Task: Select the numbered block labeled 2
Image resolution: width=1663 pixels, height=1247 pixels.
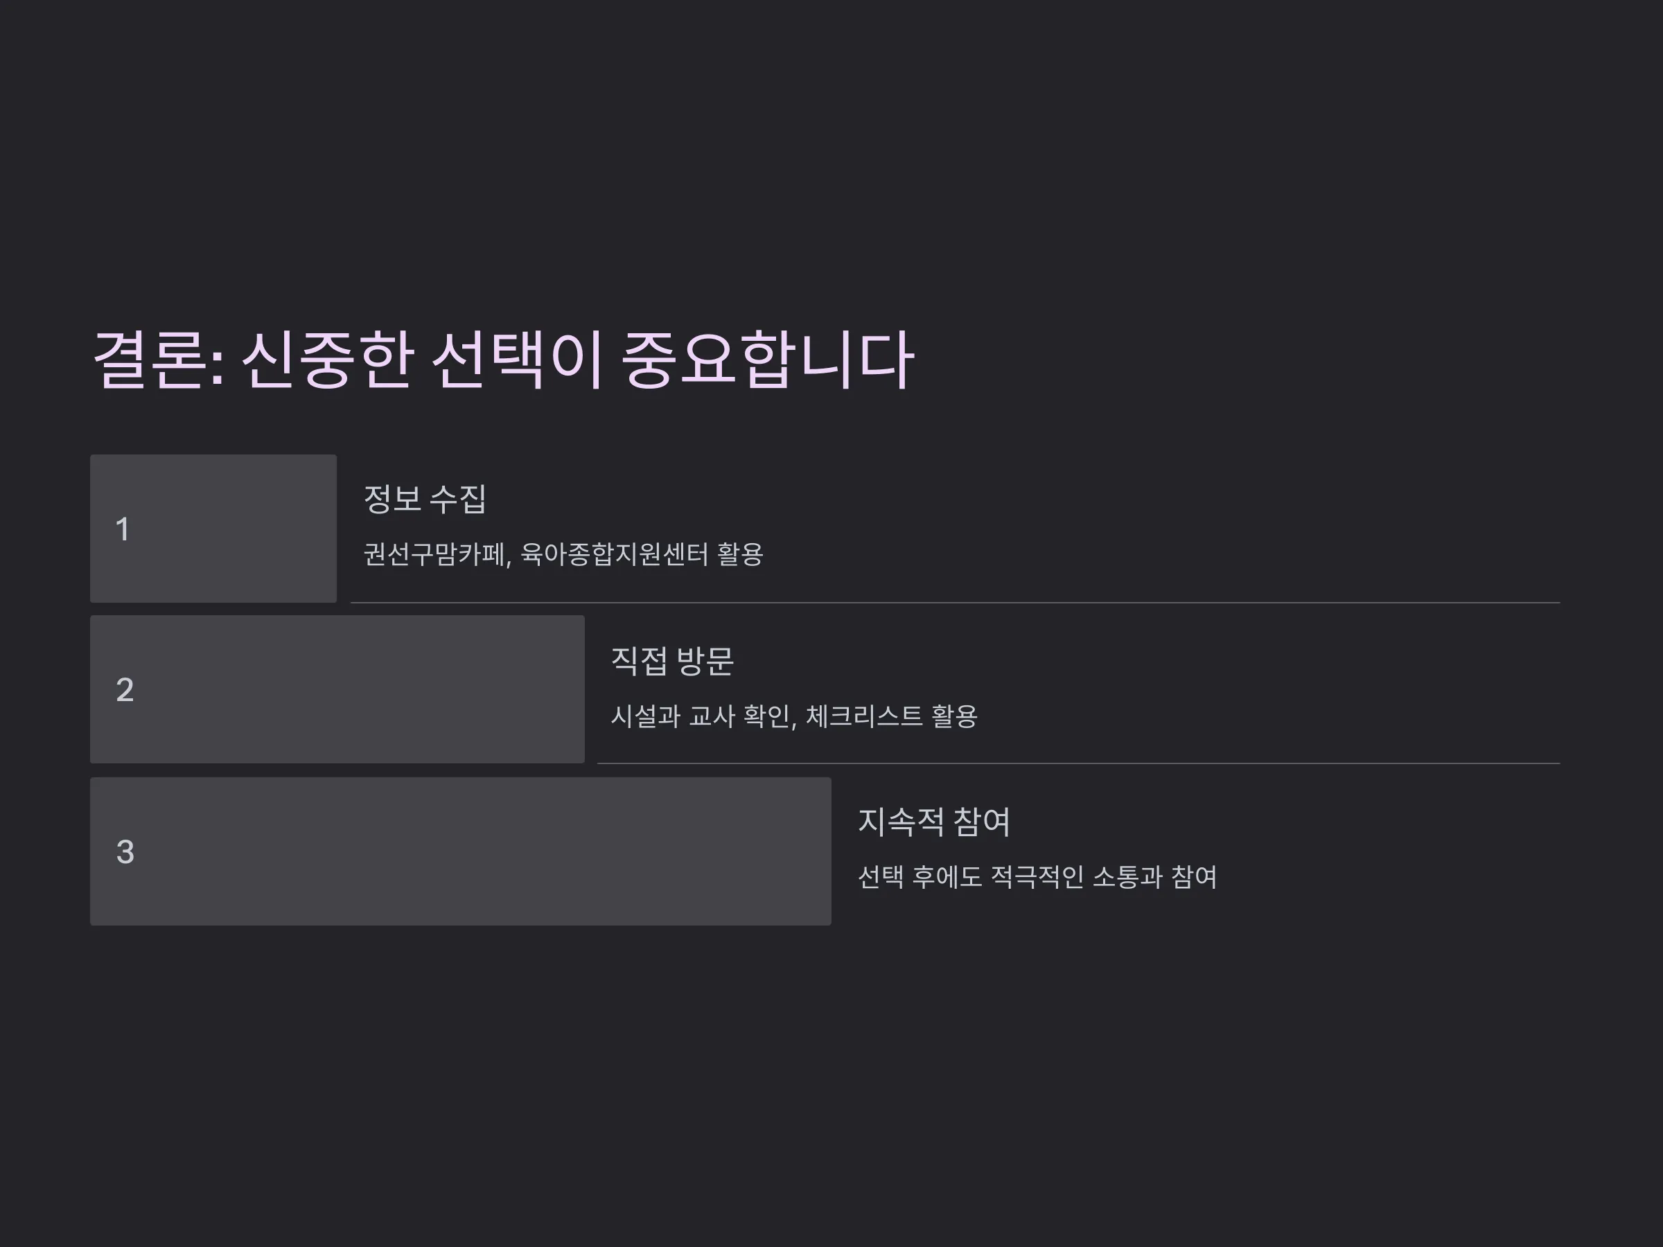Action: (x=337, y=689)
